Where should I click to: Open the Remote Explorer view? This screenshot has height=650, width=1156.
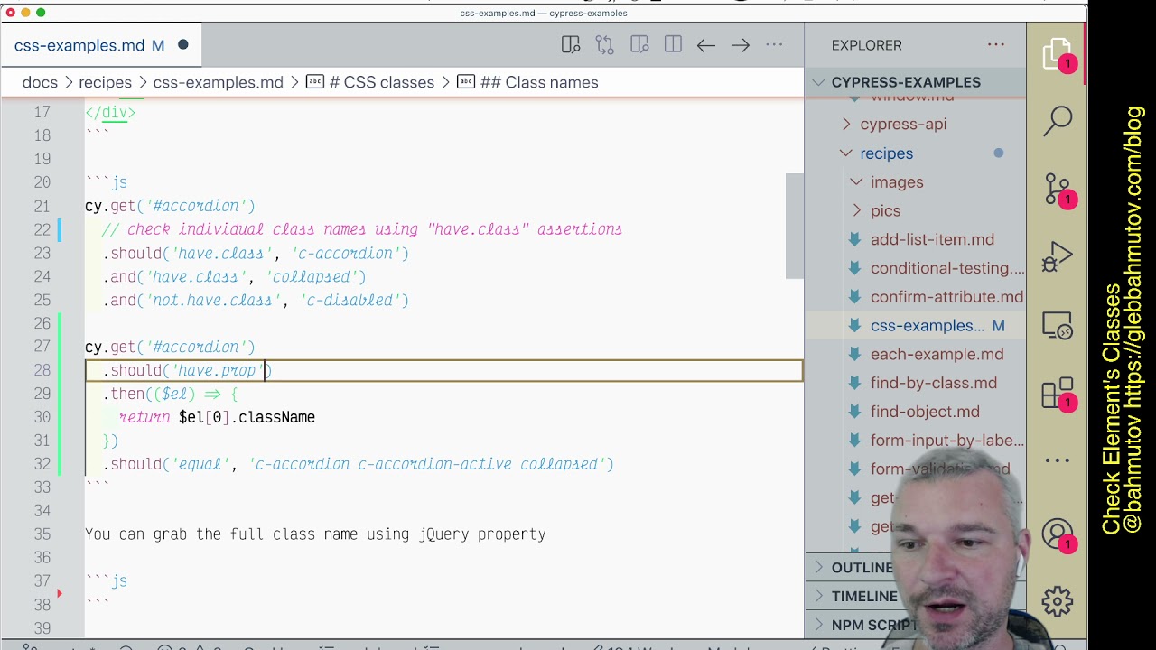[x=1058, y=325]
